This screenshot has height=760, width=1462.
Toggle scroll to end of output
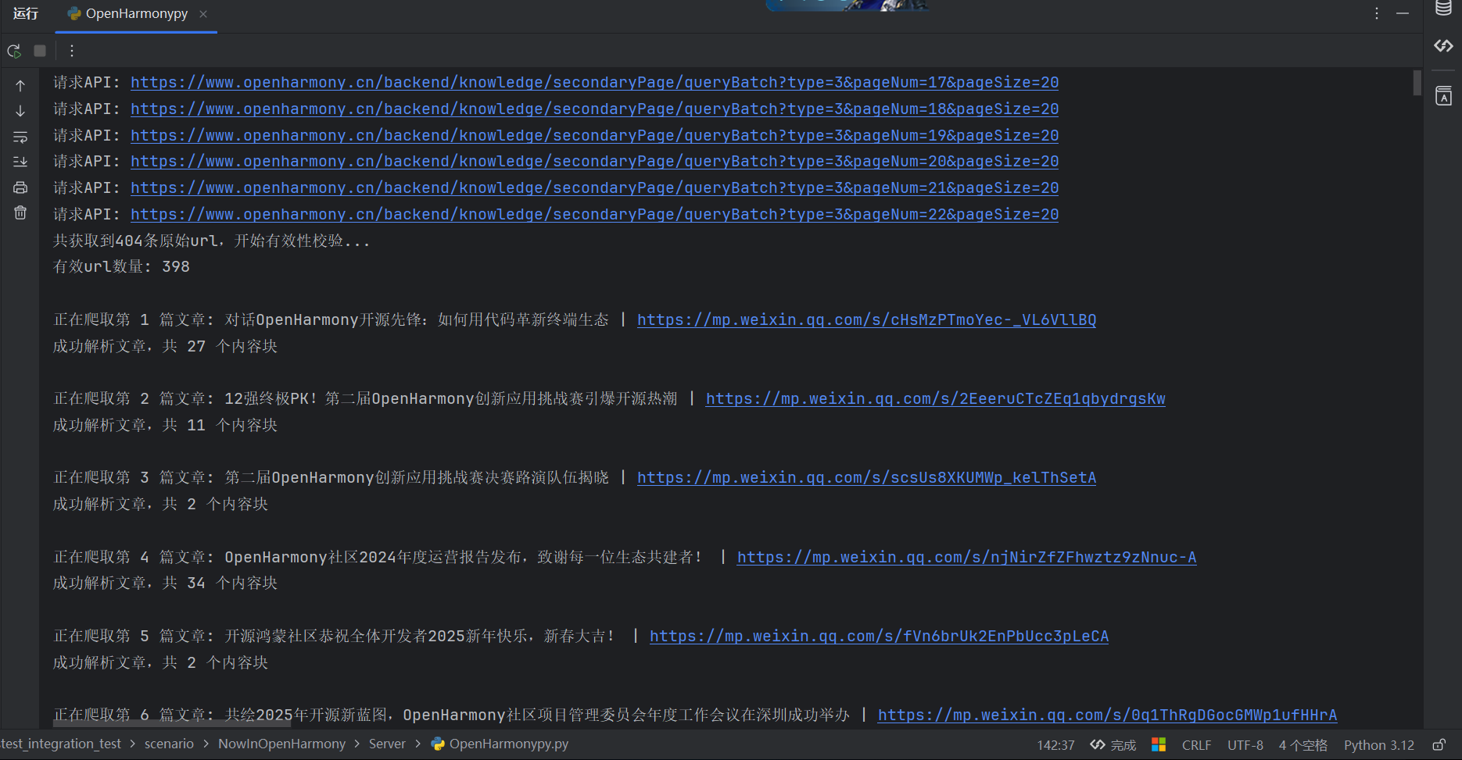20,162
